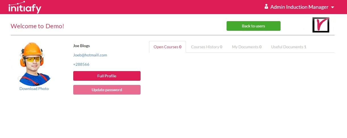This screenshot has height=138, width=347.
Task: Open the Full Profile button
Action: pyautogui.click(x=107, y=76)
